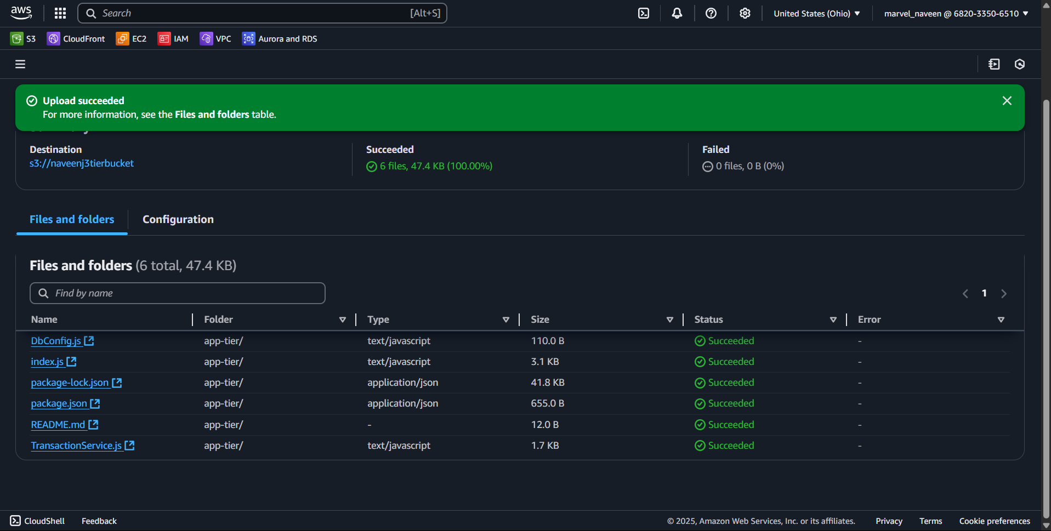The height and width of the screenshot is (531, 1051).
Task: Click the bold Files and folders text in banner
Action: (212, 115)
